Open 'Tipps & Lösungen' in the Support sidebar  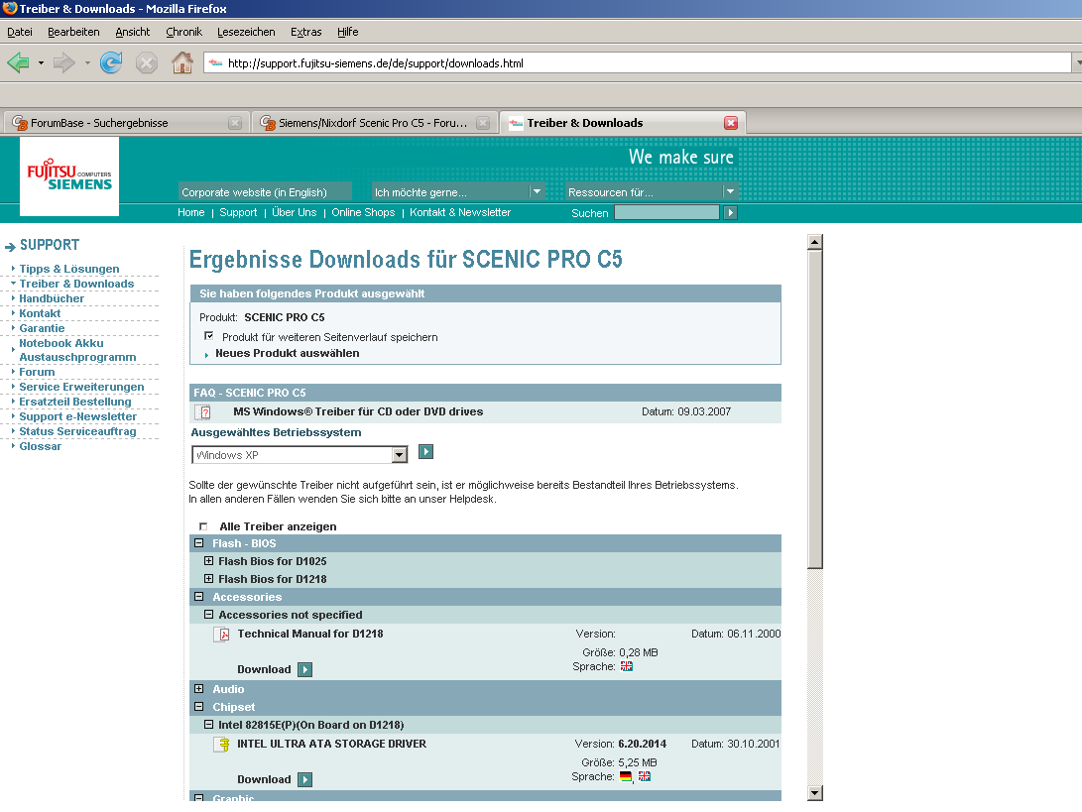pyautogui.click(x=69, y=269)
